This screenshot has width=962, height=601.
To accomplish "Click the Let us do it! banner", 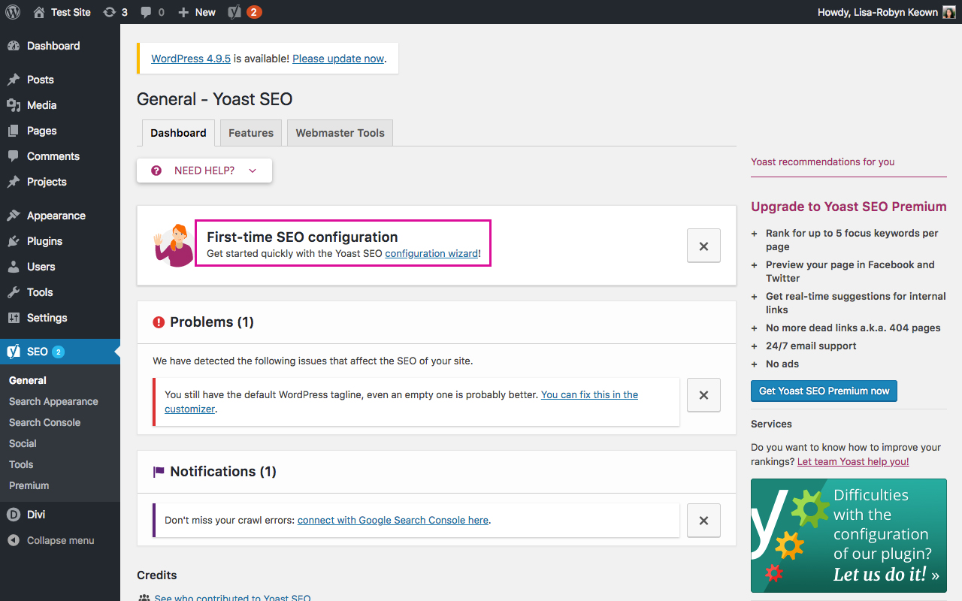I will click(849, 536).
